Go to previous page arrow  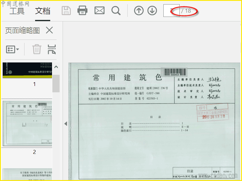click(139, 11)
